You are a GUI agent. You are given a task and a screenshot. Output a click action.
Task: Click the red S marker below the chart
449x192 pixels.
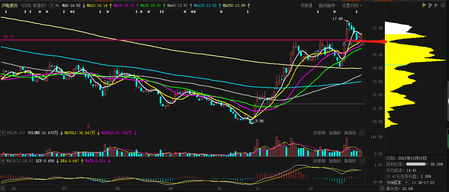[88, 126]
